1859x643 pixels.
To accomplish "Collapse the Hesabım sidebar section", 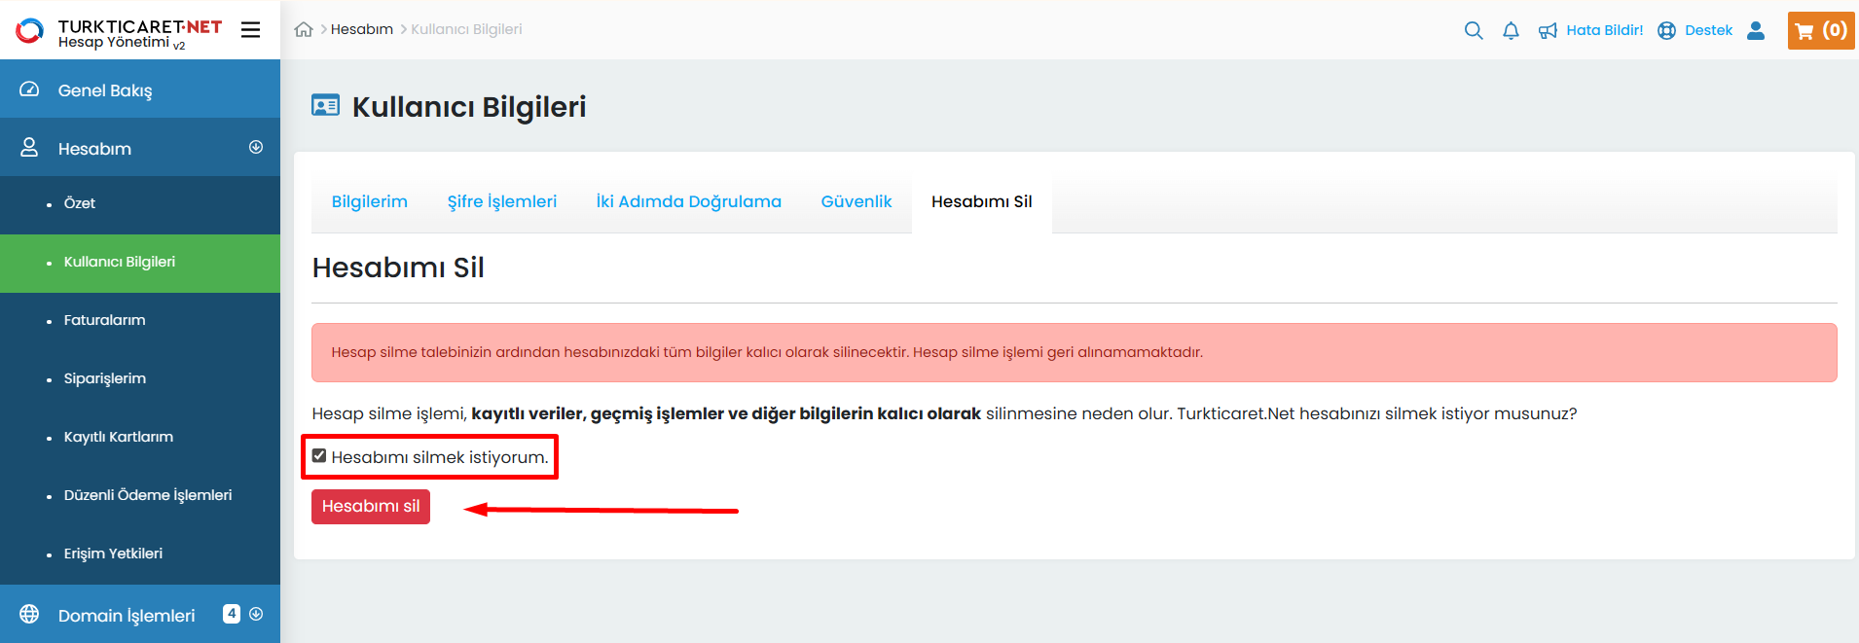I will click(x=256, y=147).
